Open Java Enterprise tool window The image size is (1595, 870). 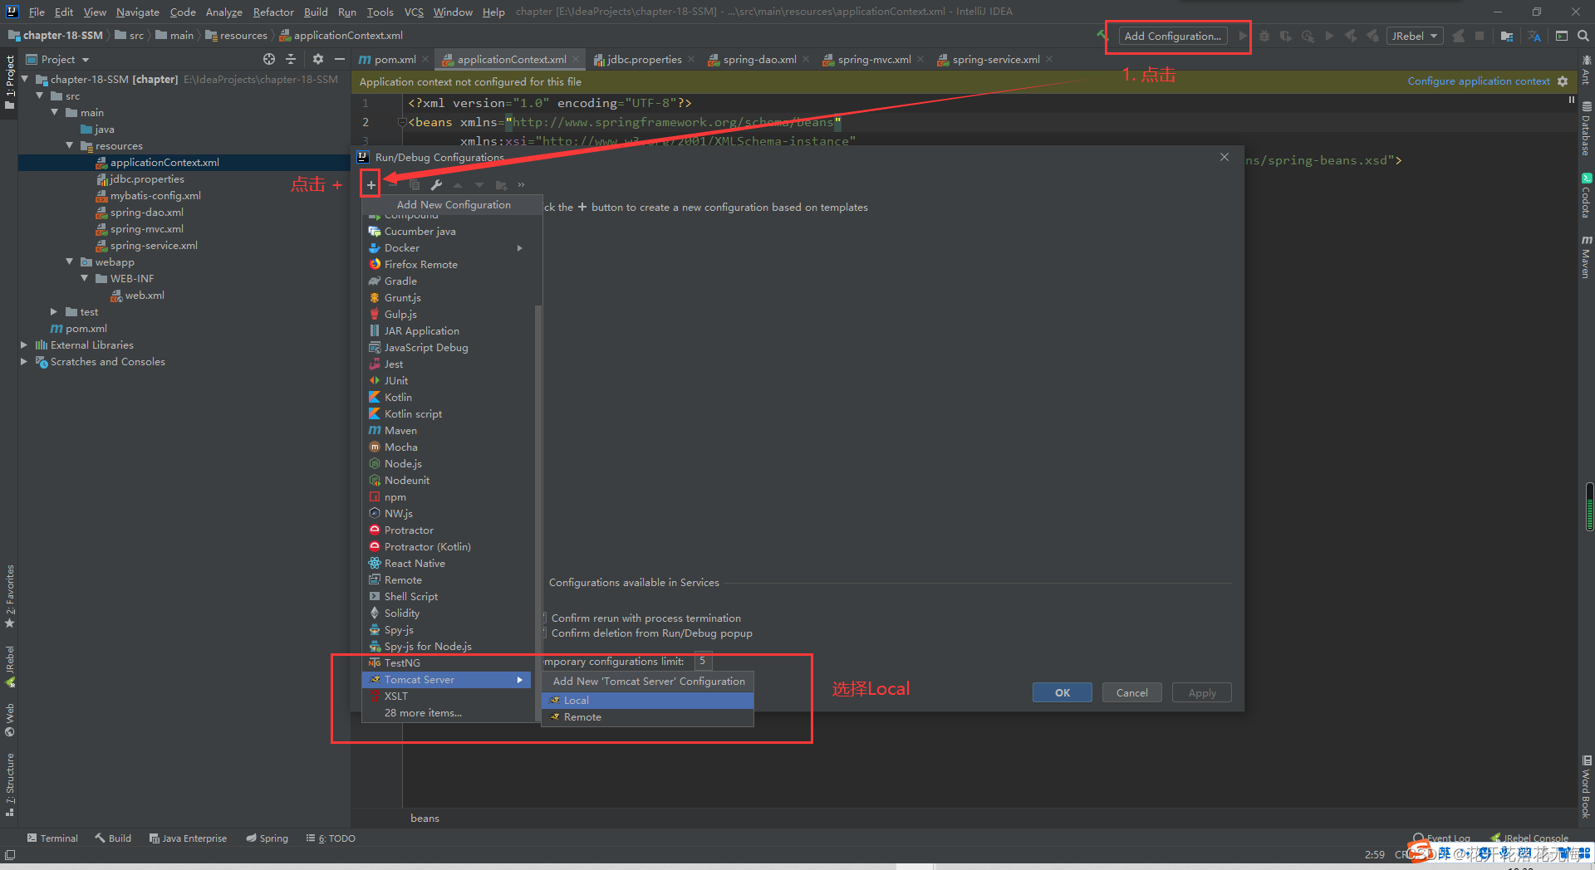click(188, 838)
